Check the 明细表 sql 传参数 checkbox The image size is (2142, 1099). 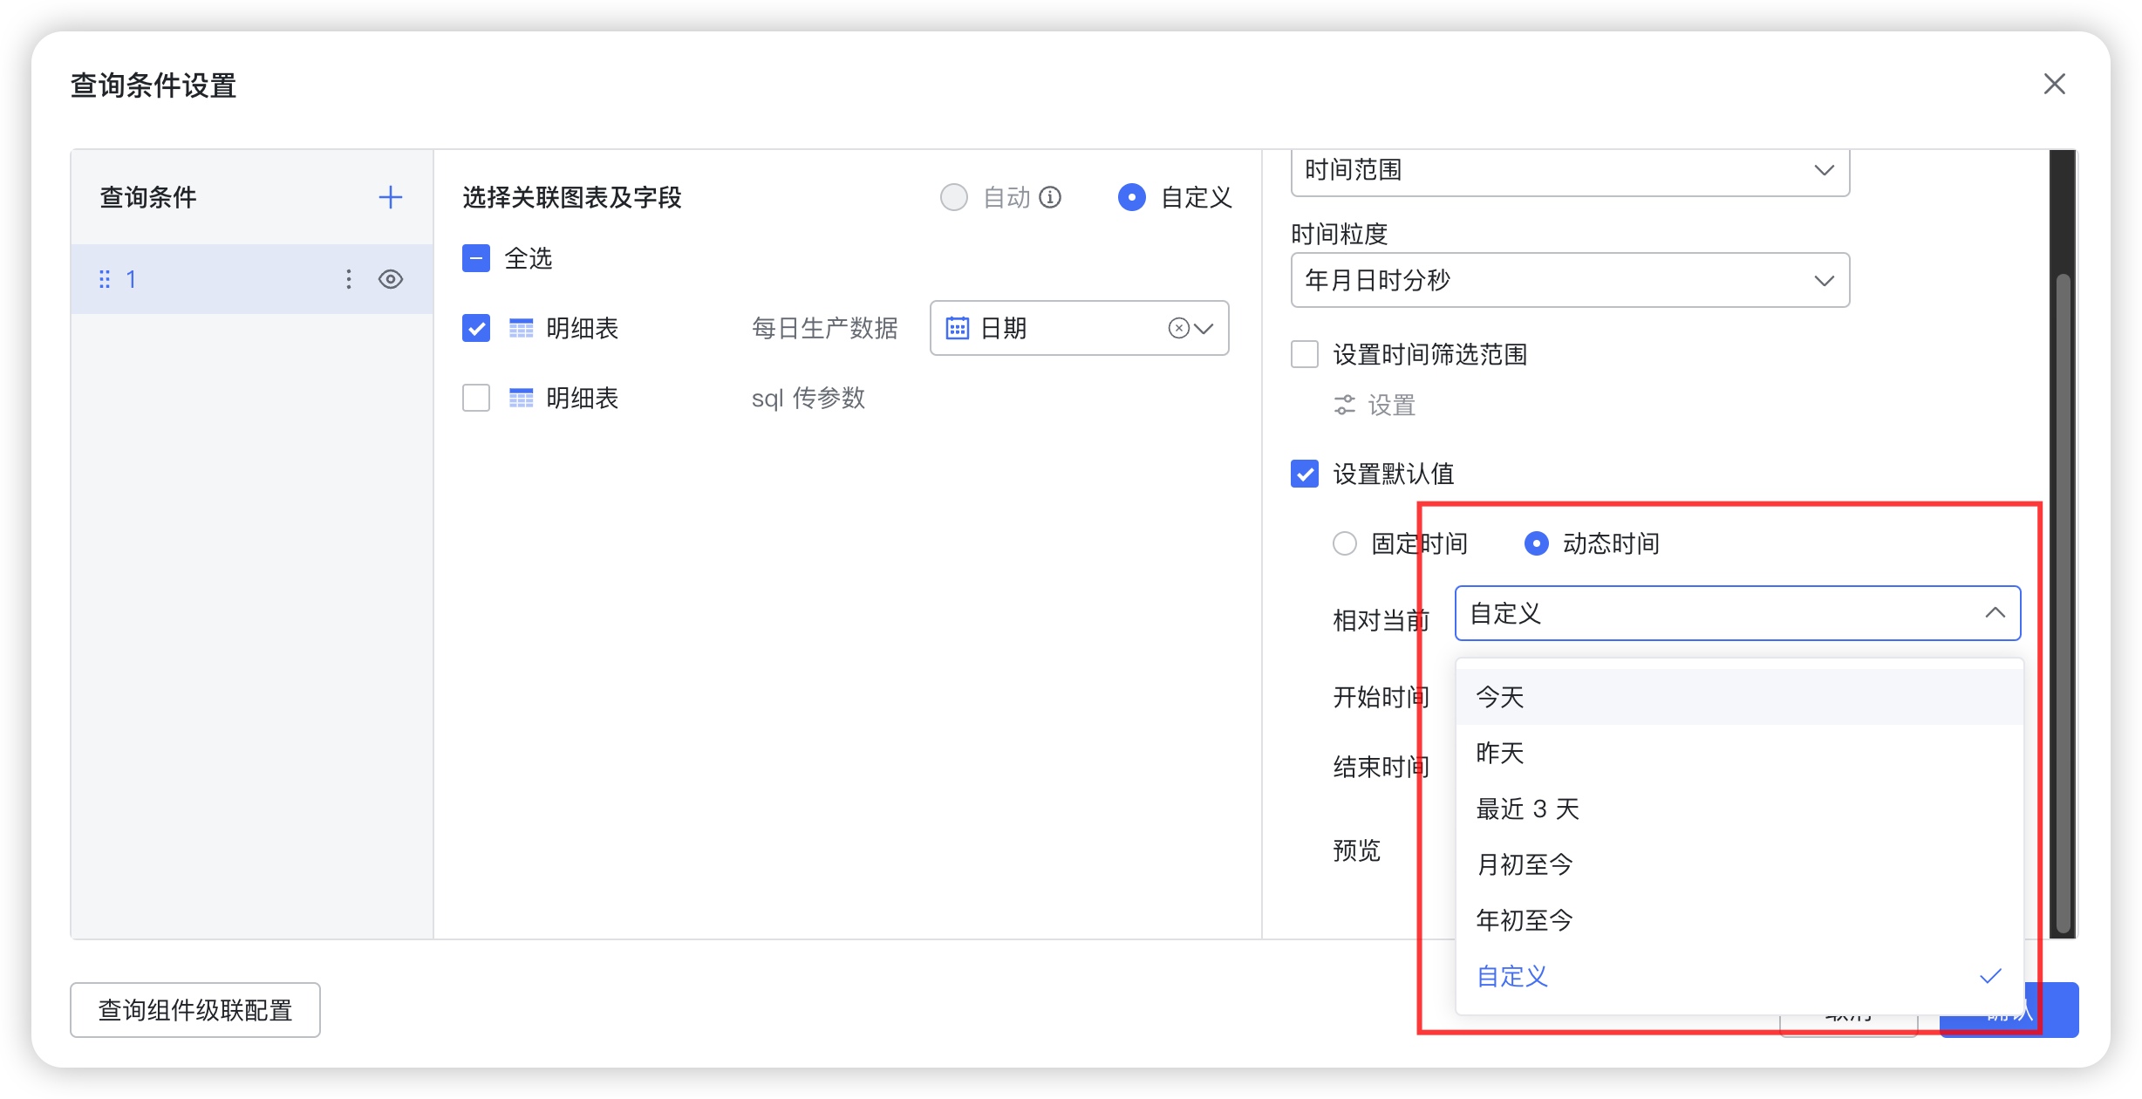476,398
